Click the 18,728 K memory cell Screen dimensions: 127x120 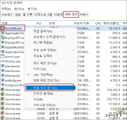click(x=114, y=28)
